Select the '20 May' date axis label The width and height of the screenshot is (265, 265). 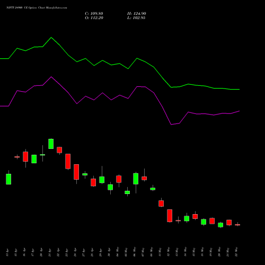(x=219, y=252)
